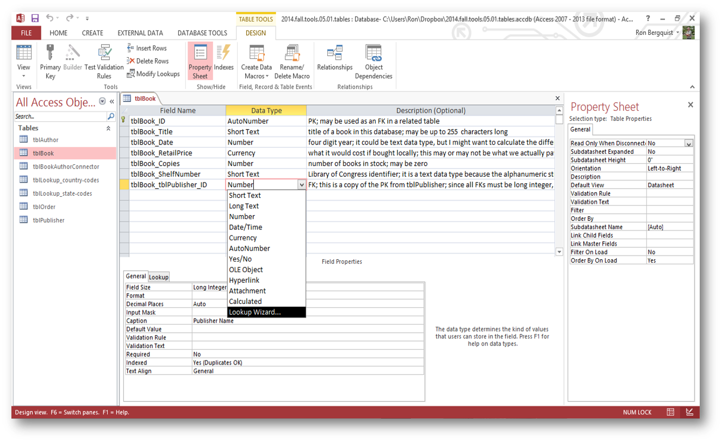Click the Modify Lookups button
The height and width of the screenshot is (442, 722).
pos(153,74)
